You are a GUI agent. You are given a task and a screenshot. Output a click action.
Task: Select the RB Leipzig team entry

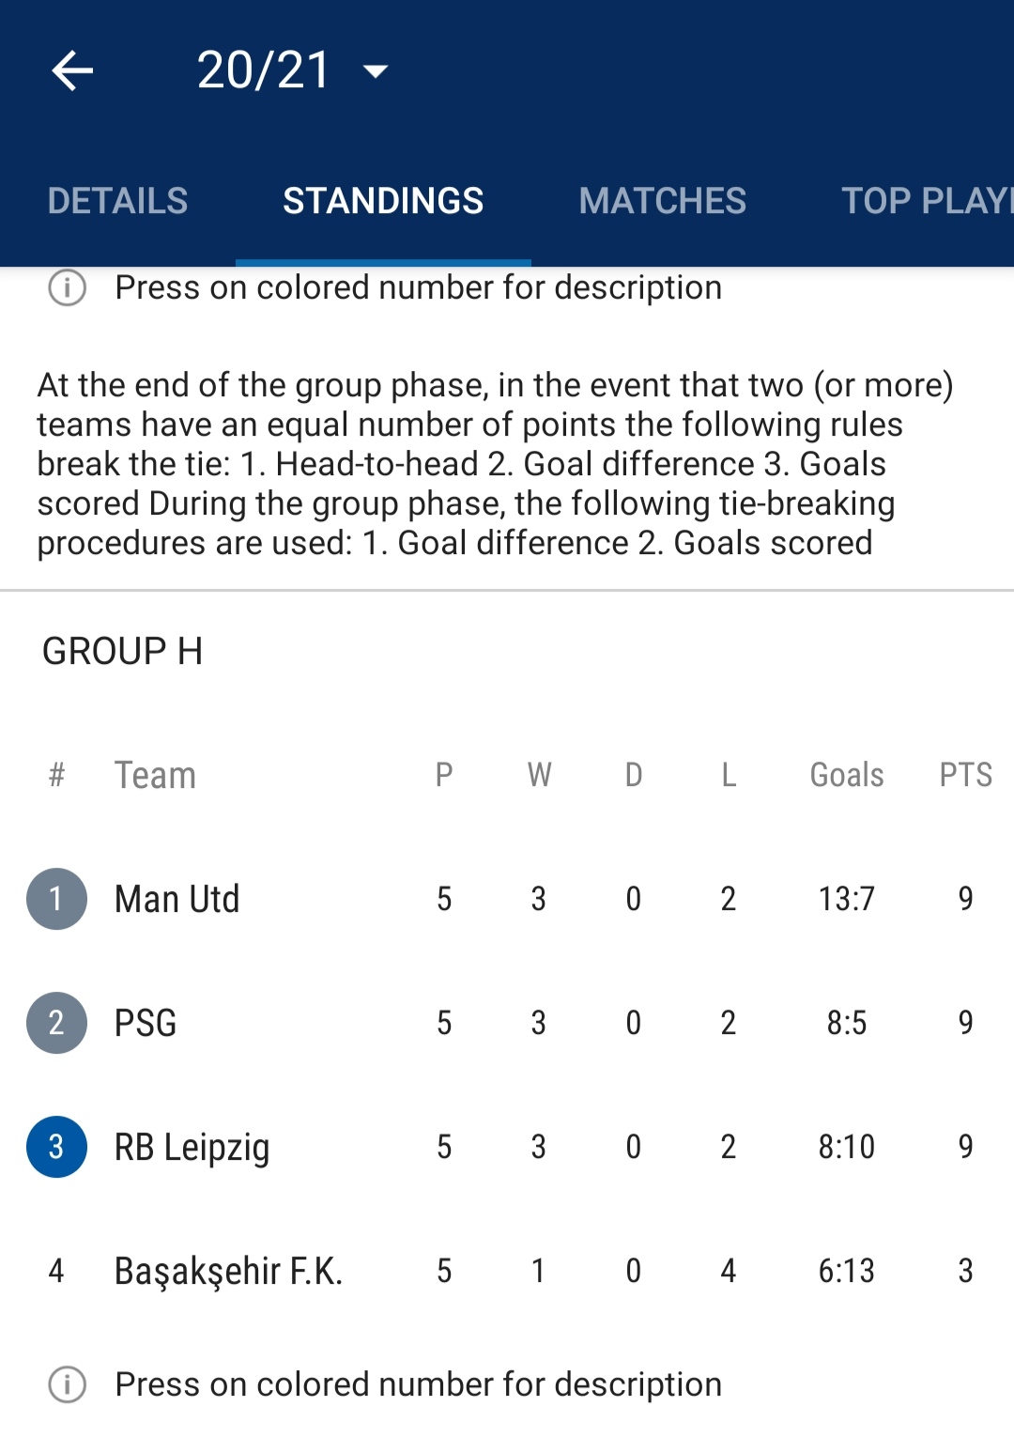click(x=507, y=1147)
